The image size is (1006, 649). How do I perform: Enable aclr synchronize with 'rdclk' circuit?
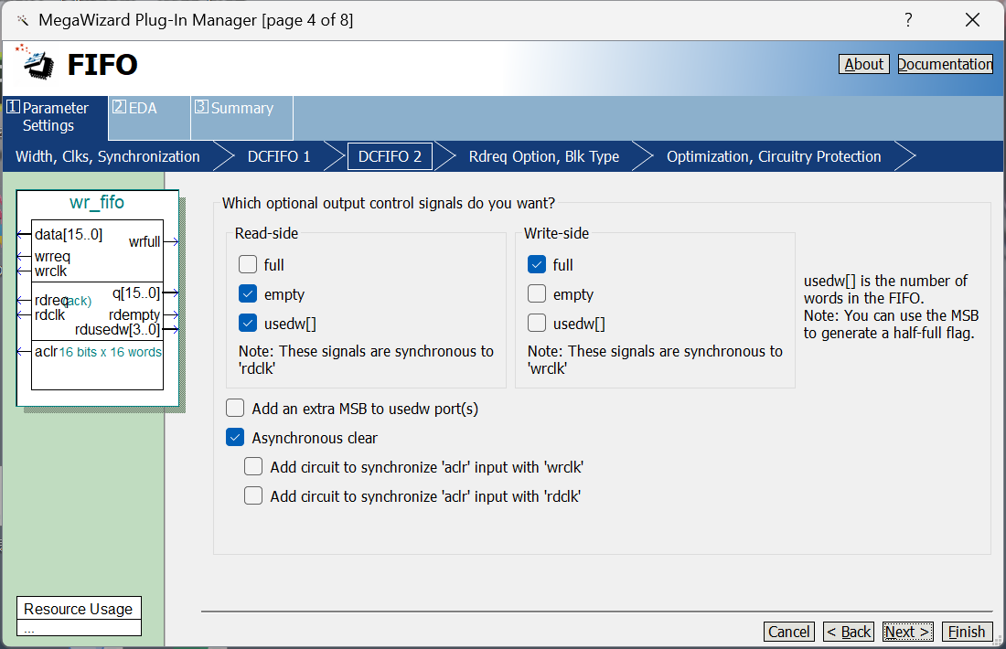[x=252, y=495]
